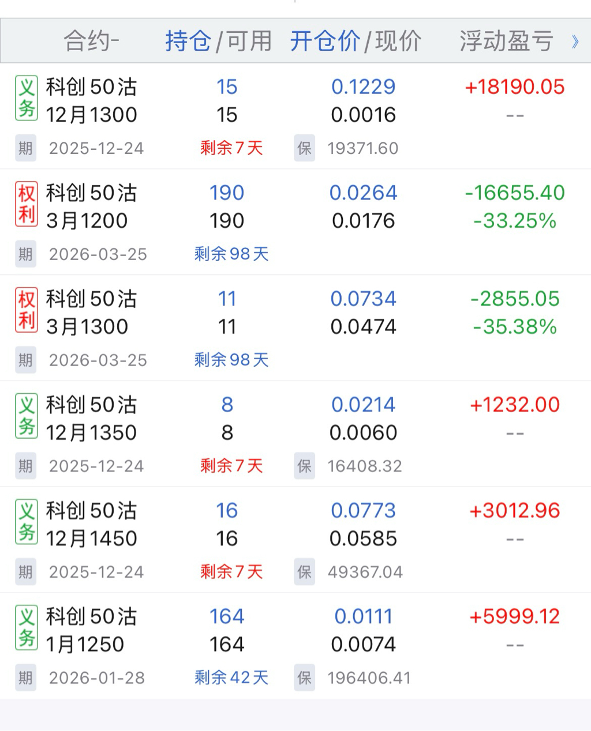Tap the 剩余42天 remaining days label

[231, 677]
